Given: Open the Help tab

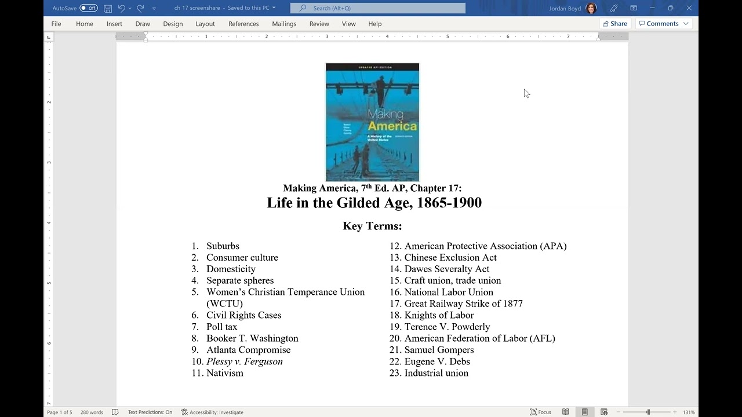Looking at the screenshot, I should click(375, 24).
